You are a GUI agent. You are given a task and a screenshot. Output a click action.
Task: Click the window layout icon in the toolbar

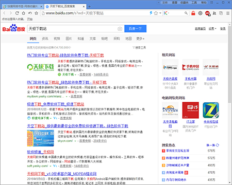[x=221, y=13]
